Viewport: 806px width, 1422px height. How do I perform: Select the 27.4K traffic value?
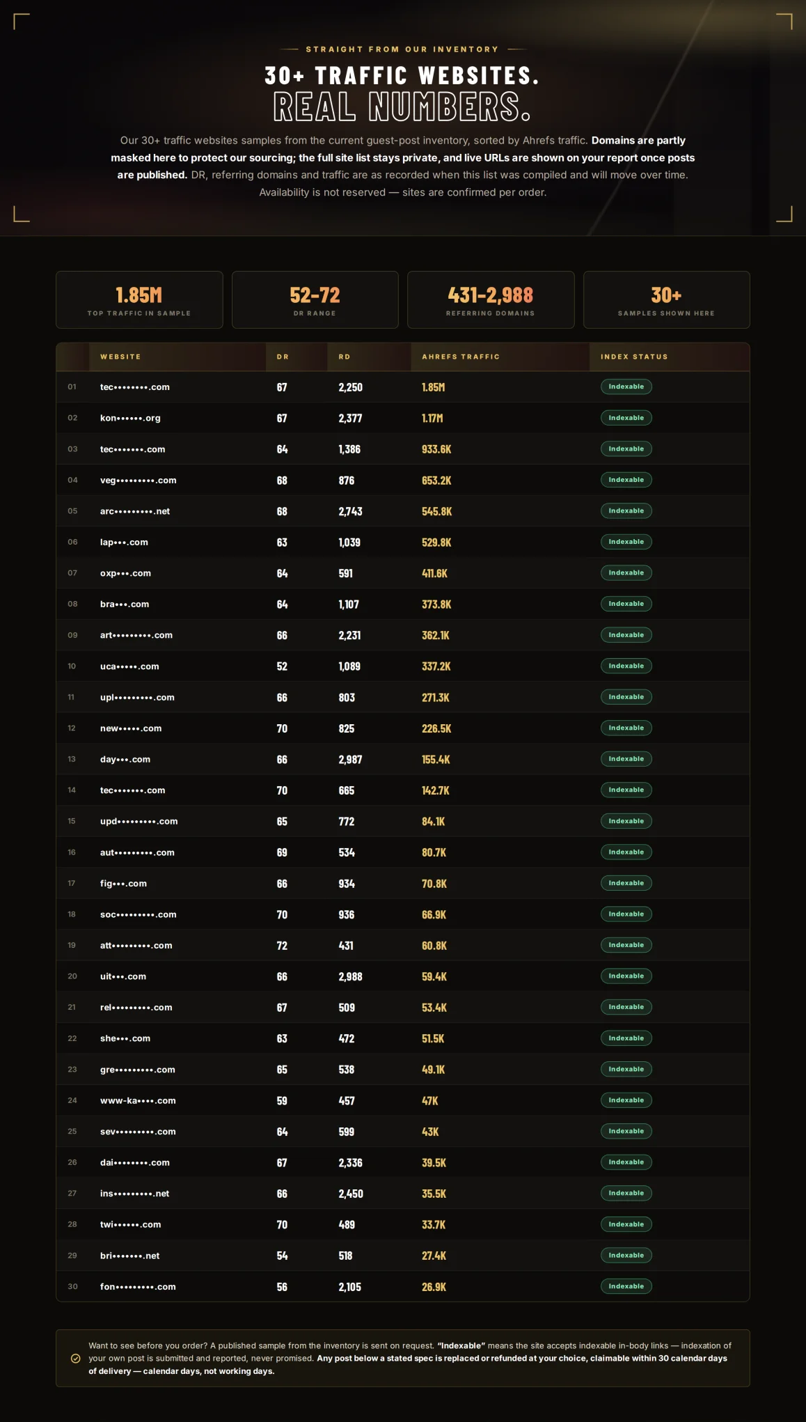pos(434,1256)
